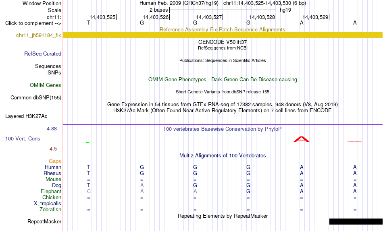Click the 100 Vert. Cons track label
The height and width of the screenshot is (231, 383).
click(23, 138)
